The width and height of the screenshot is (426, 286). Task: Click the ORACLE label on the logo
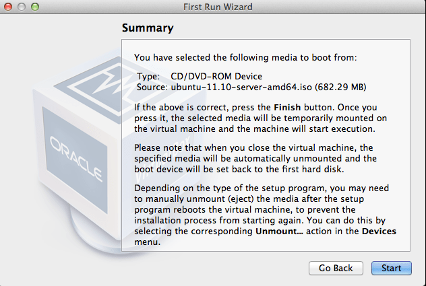[68, 145]
